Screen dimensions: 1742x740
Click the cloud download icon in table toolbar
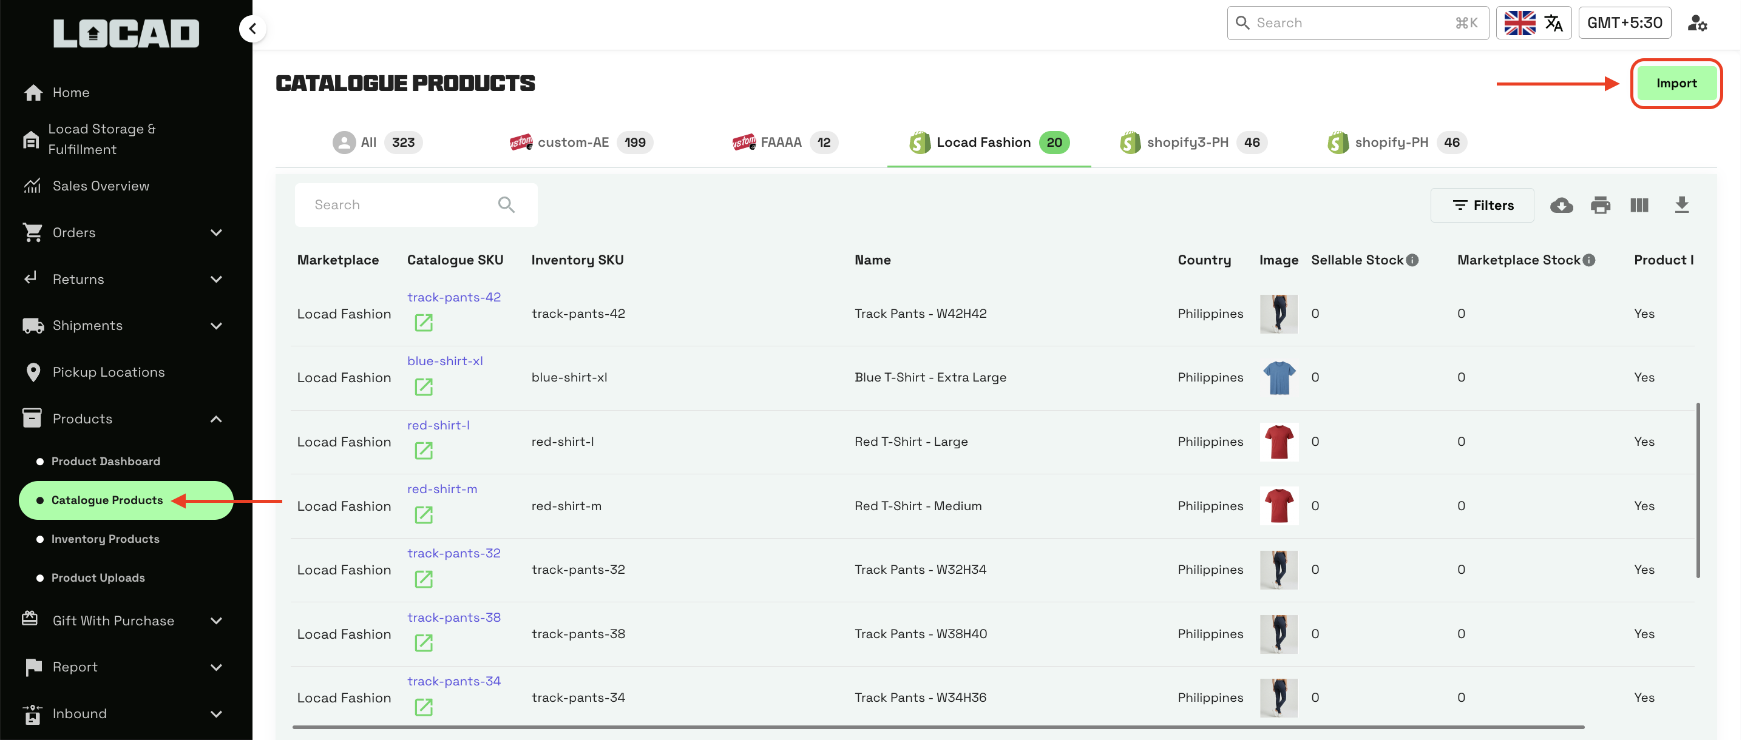[1561, 205]
